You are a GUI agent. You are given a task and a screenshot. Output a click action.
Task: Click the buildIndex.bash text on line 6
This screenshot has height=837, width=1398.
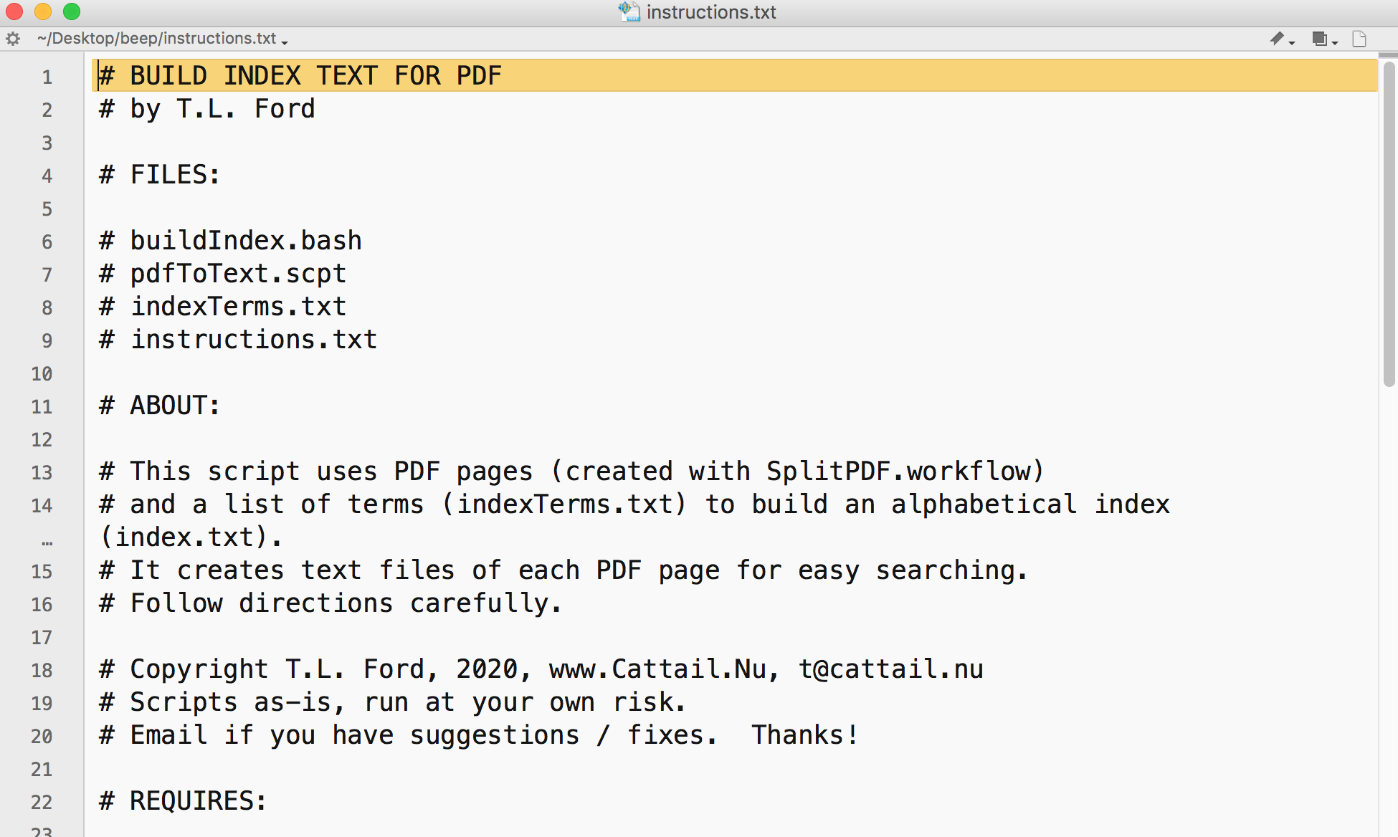tap(246, 241)
